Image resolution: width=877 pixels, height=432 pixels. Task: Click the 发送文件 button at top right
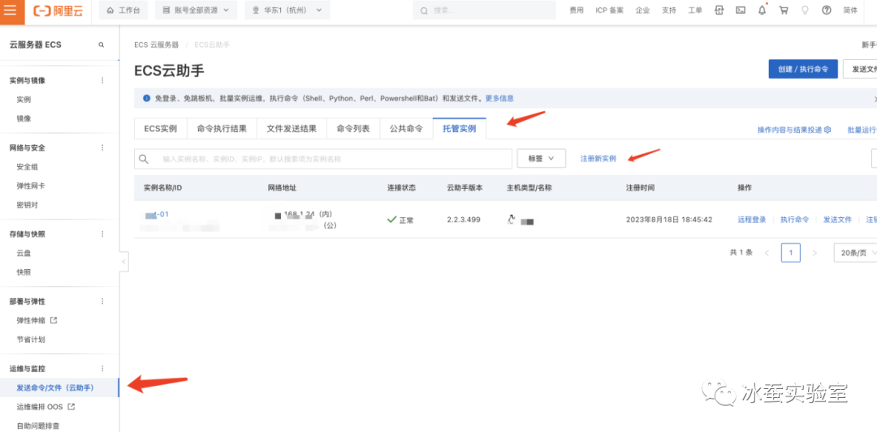point(860,69)
